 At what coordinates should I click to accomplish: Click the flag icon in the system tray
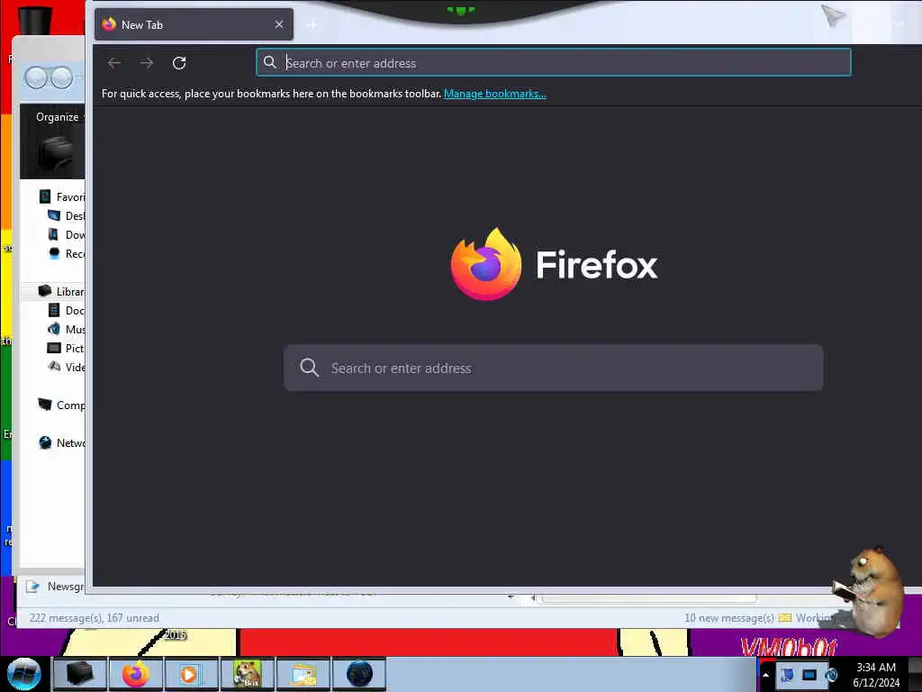787,674
